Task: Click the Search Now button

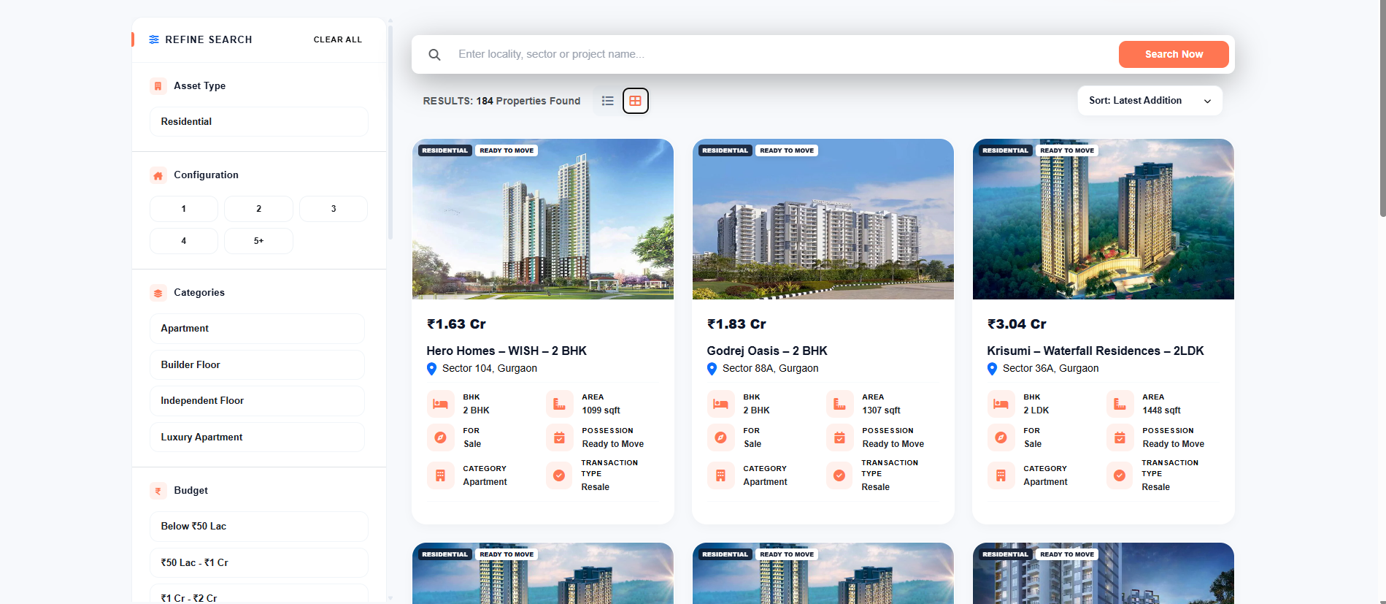Action: [x=1174, y=55]
